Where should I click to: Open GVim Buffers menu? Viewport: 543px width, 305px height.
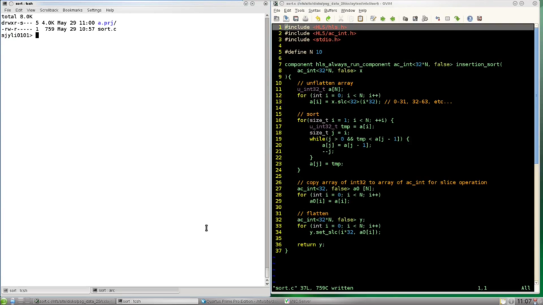tap(330, 11)
